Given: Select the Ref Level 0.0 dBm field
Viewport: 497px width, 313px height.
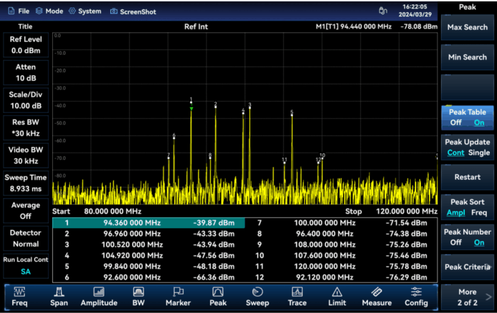Looking at the screenshot, I should 26,45.
